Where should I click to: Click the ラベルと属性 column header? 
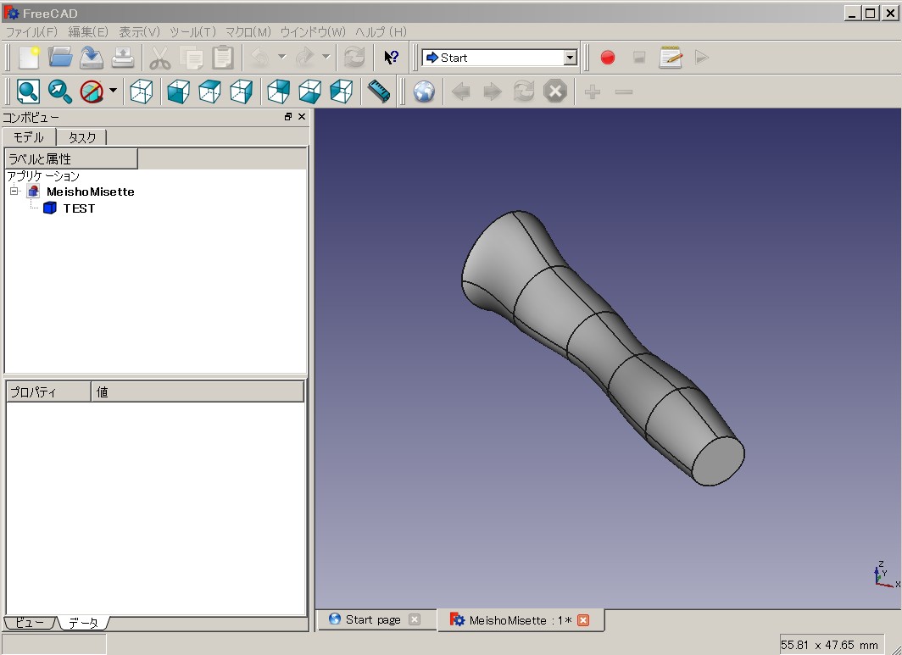(x=71, y=158)
